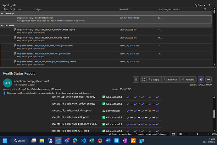This screenshot has height=145, width=217.
Task: React with the smiley emoji icon
Action: [143, 80]
